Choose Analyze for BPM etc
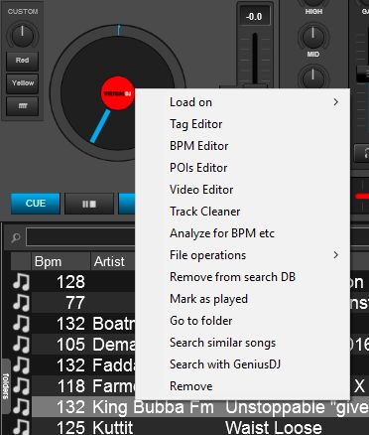The width and height of the screenshot is (369, 435). 243,233
